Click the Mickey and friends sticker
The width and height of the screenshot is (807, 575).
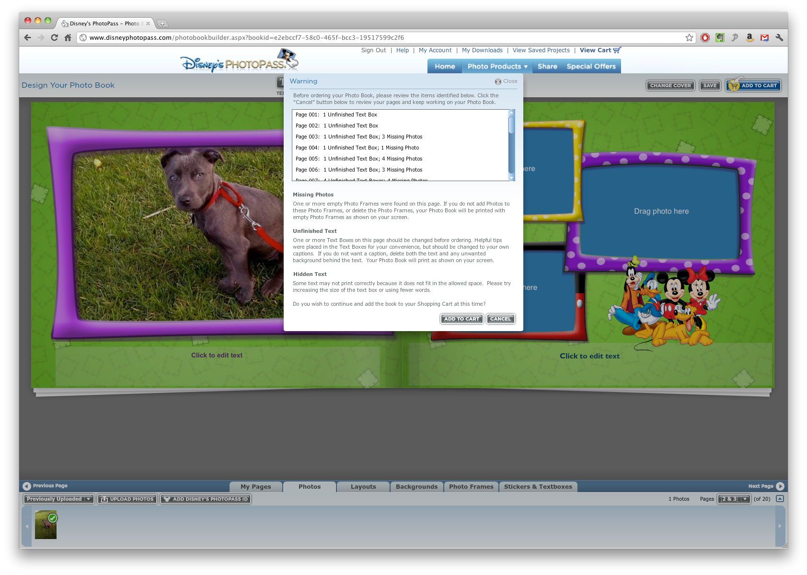(x=664, y=303)
